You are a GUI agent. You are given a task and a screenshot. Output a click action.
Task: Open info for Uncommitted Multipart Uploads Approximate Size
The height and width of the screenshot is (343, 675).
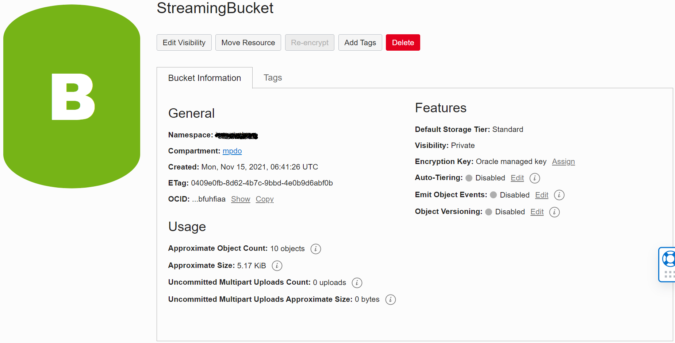pyautogui.click(x=390, y=300)
